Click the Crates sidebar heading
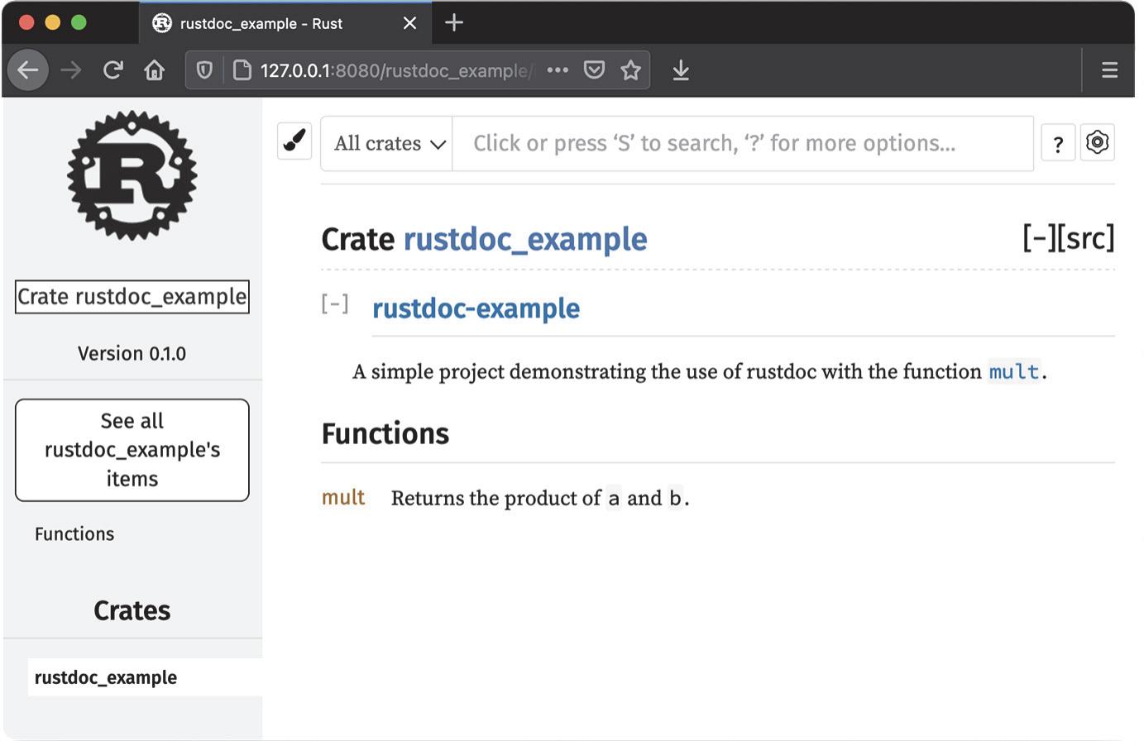This screenshot has height=746, width=1144. coord(132,610)
